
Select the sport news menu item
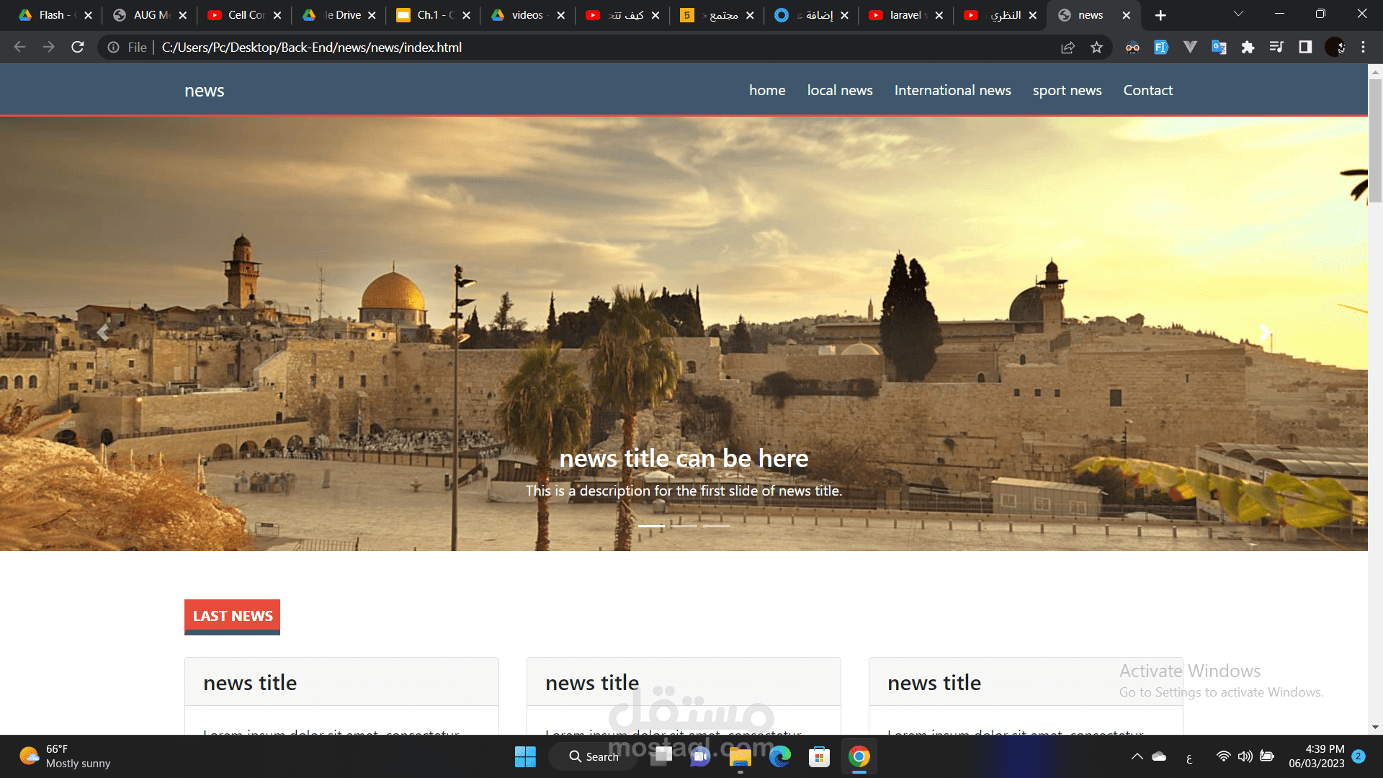[x=1067, y=90]
